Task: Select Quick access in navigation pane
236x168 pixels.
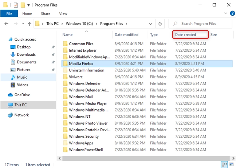Action: 25,39
